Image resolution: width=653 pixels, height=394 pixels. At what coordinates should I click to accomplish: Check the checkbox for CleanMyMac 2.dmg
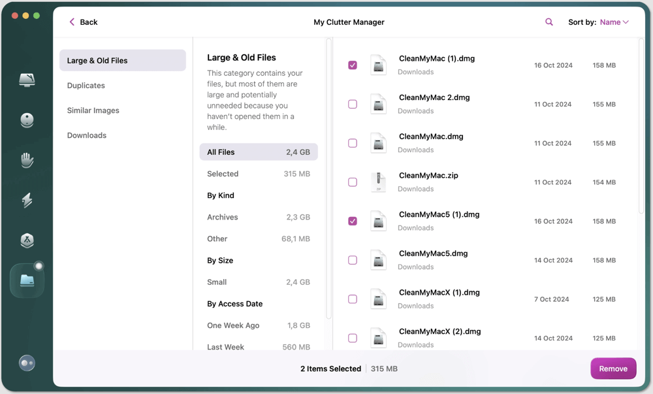point(353,104)
